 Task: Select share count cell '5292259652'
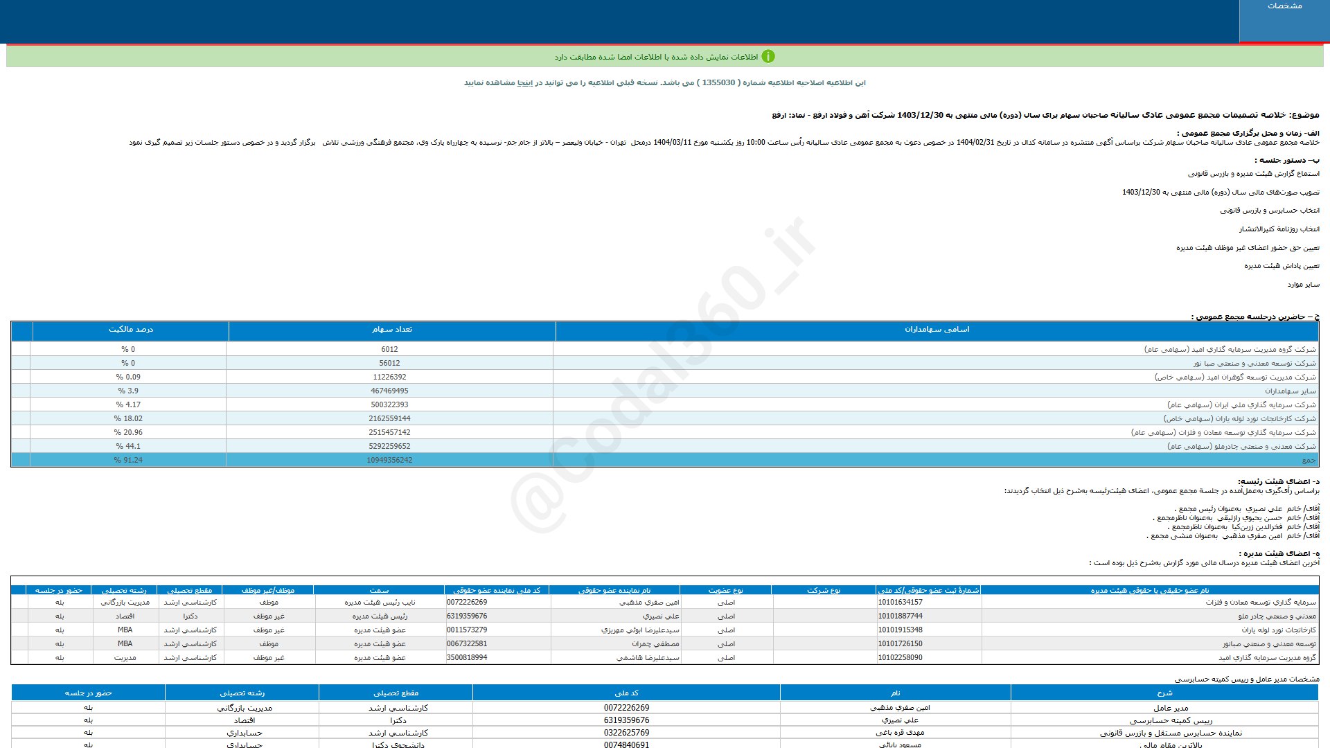point(389,447)
